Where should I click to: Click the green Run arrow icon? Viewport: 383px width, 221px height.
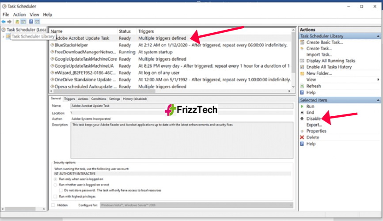[x=302, y=107]
